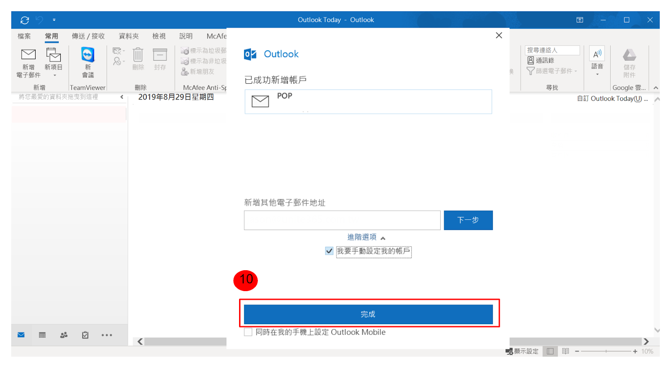Click the 封存 archive icon
This screenshot has width=671, height=377.
coord(160,59)
